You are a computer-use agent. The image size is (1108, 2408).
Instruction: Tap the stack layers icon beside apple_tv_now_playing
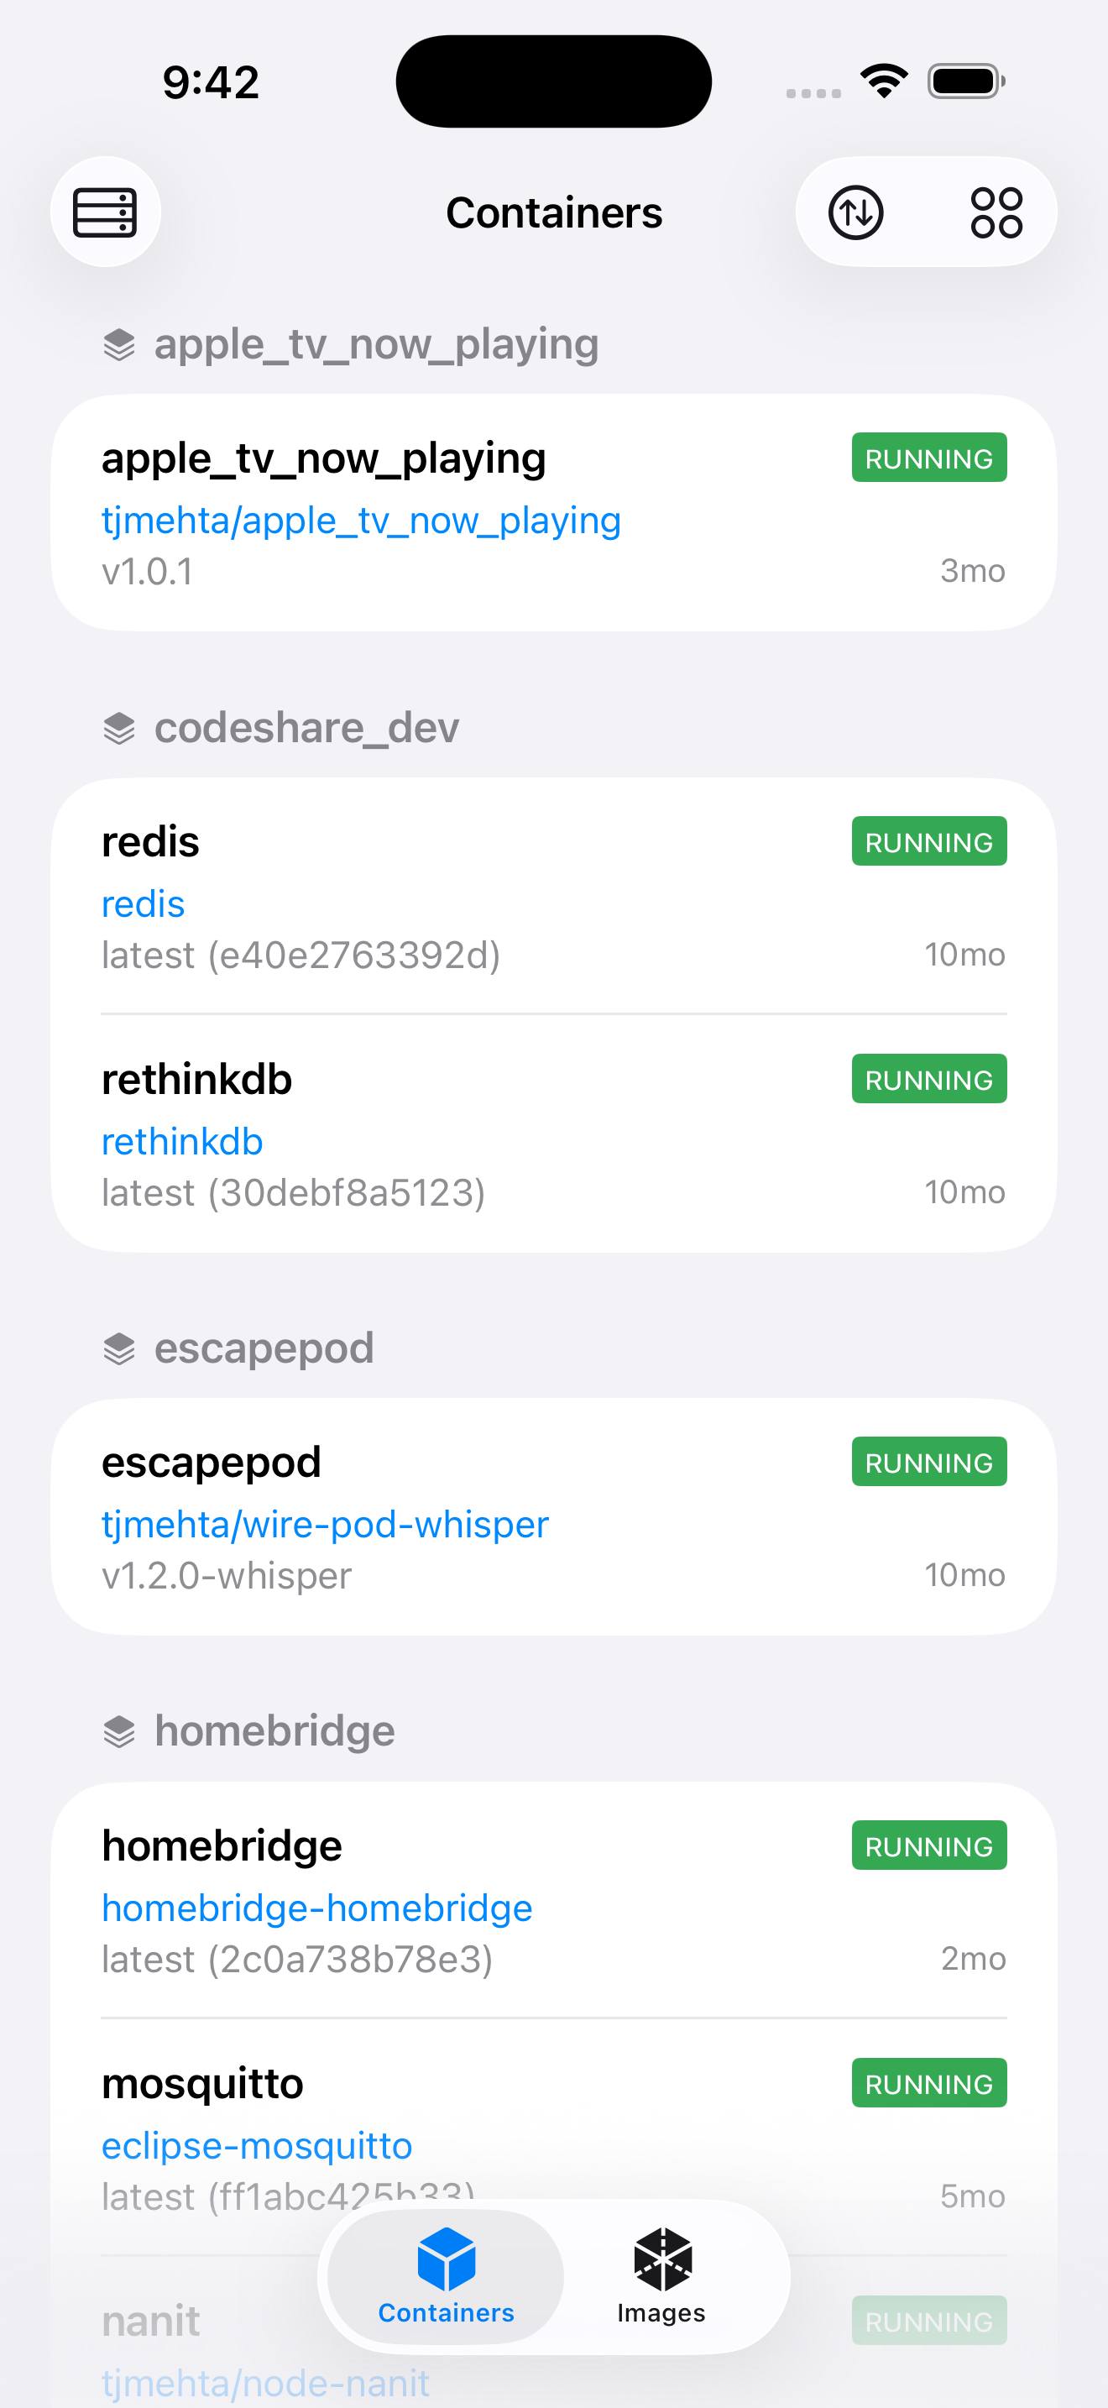[119, 344]
